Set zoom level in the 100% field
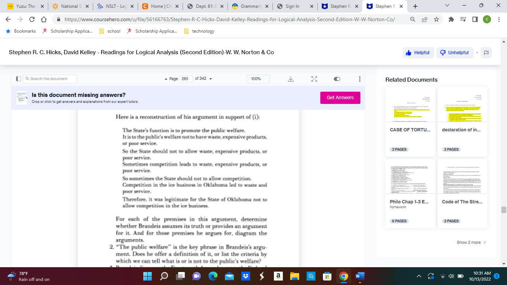Image resolution: width=507 pixels, height=285 pixels. click(x=258, y=79)
